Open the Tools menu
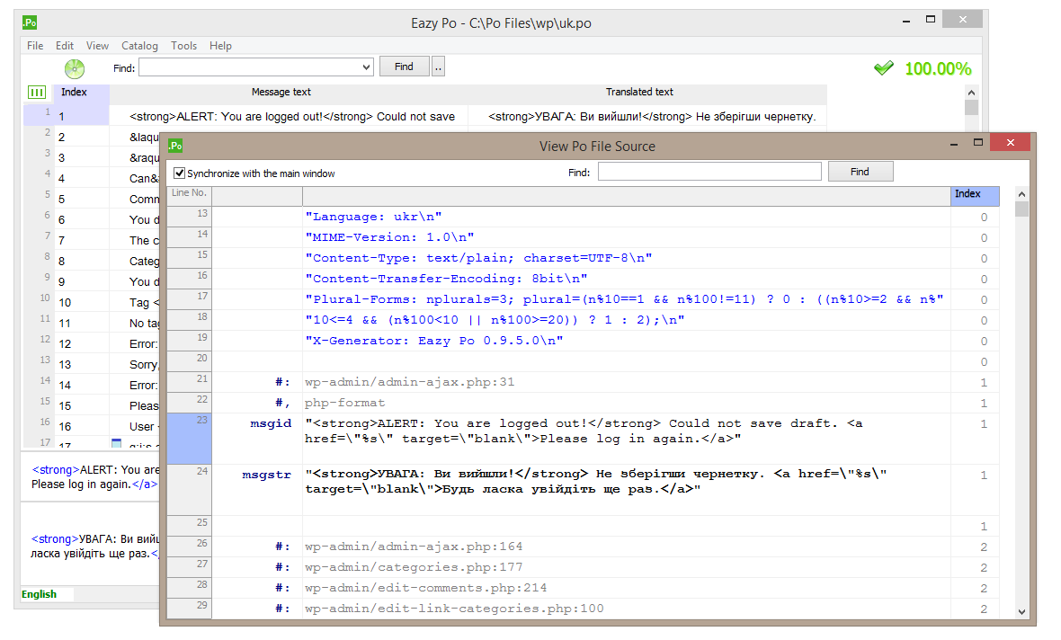 tap(183, 46)
